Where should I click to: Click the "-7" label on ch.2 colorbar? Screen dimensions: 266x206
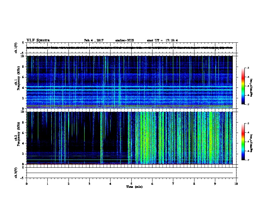click(247, 160)
